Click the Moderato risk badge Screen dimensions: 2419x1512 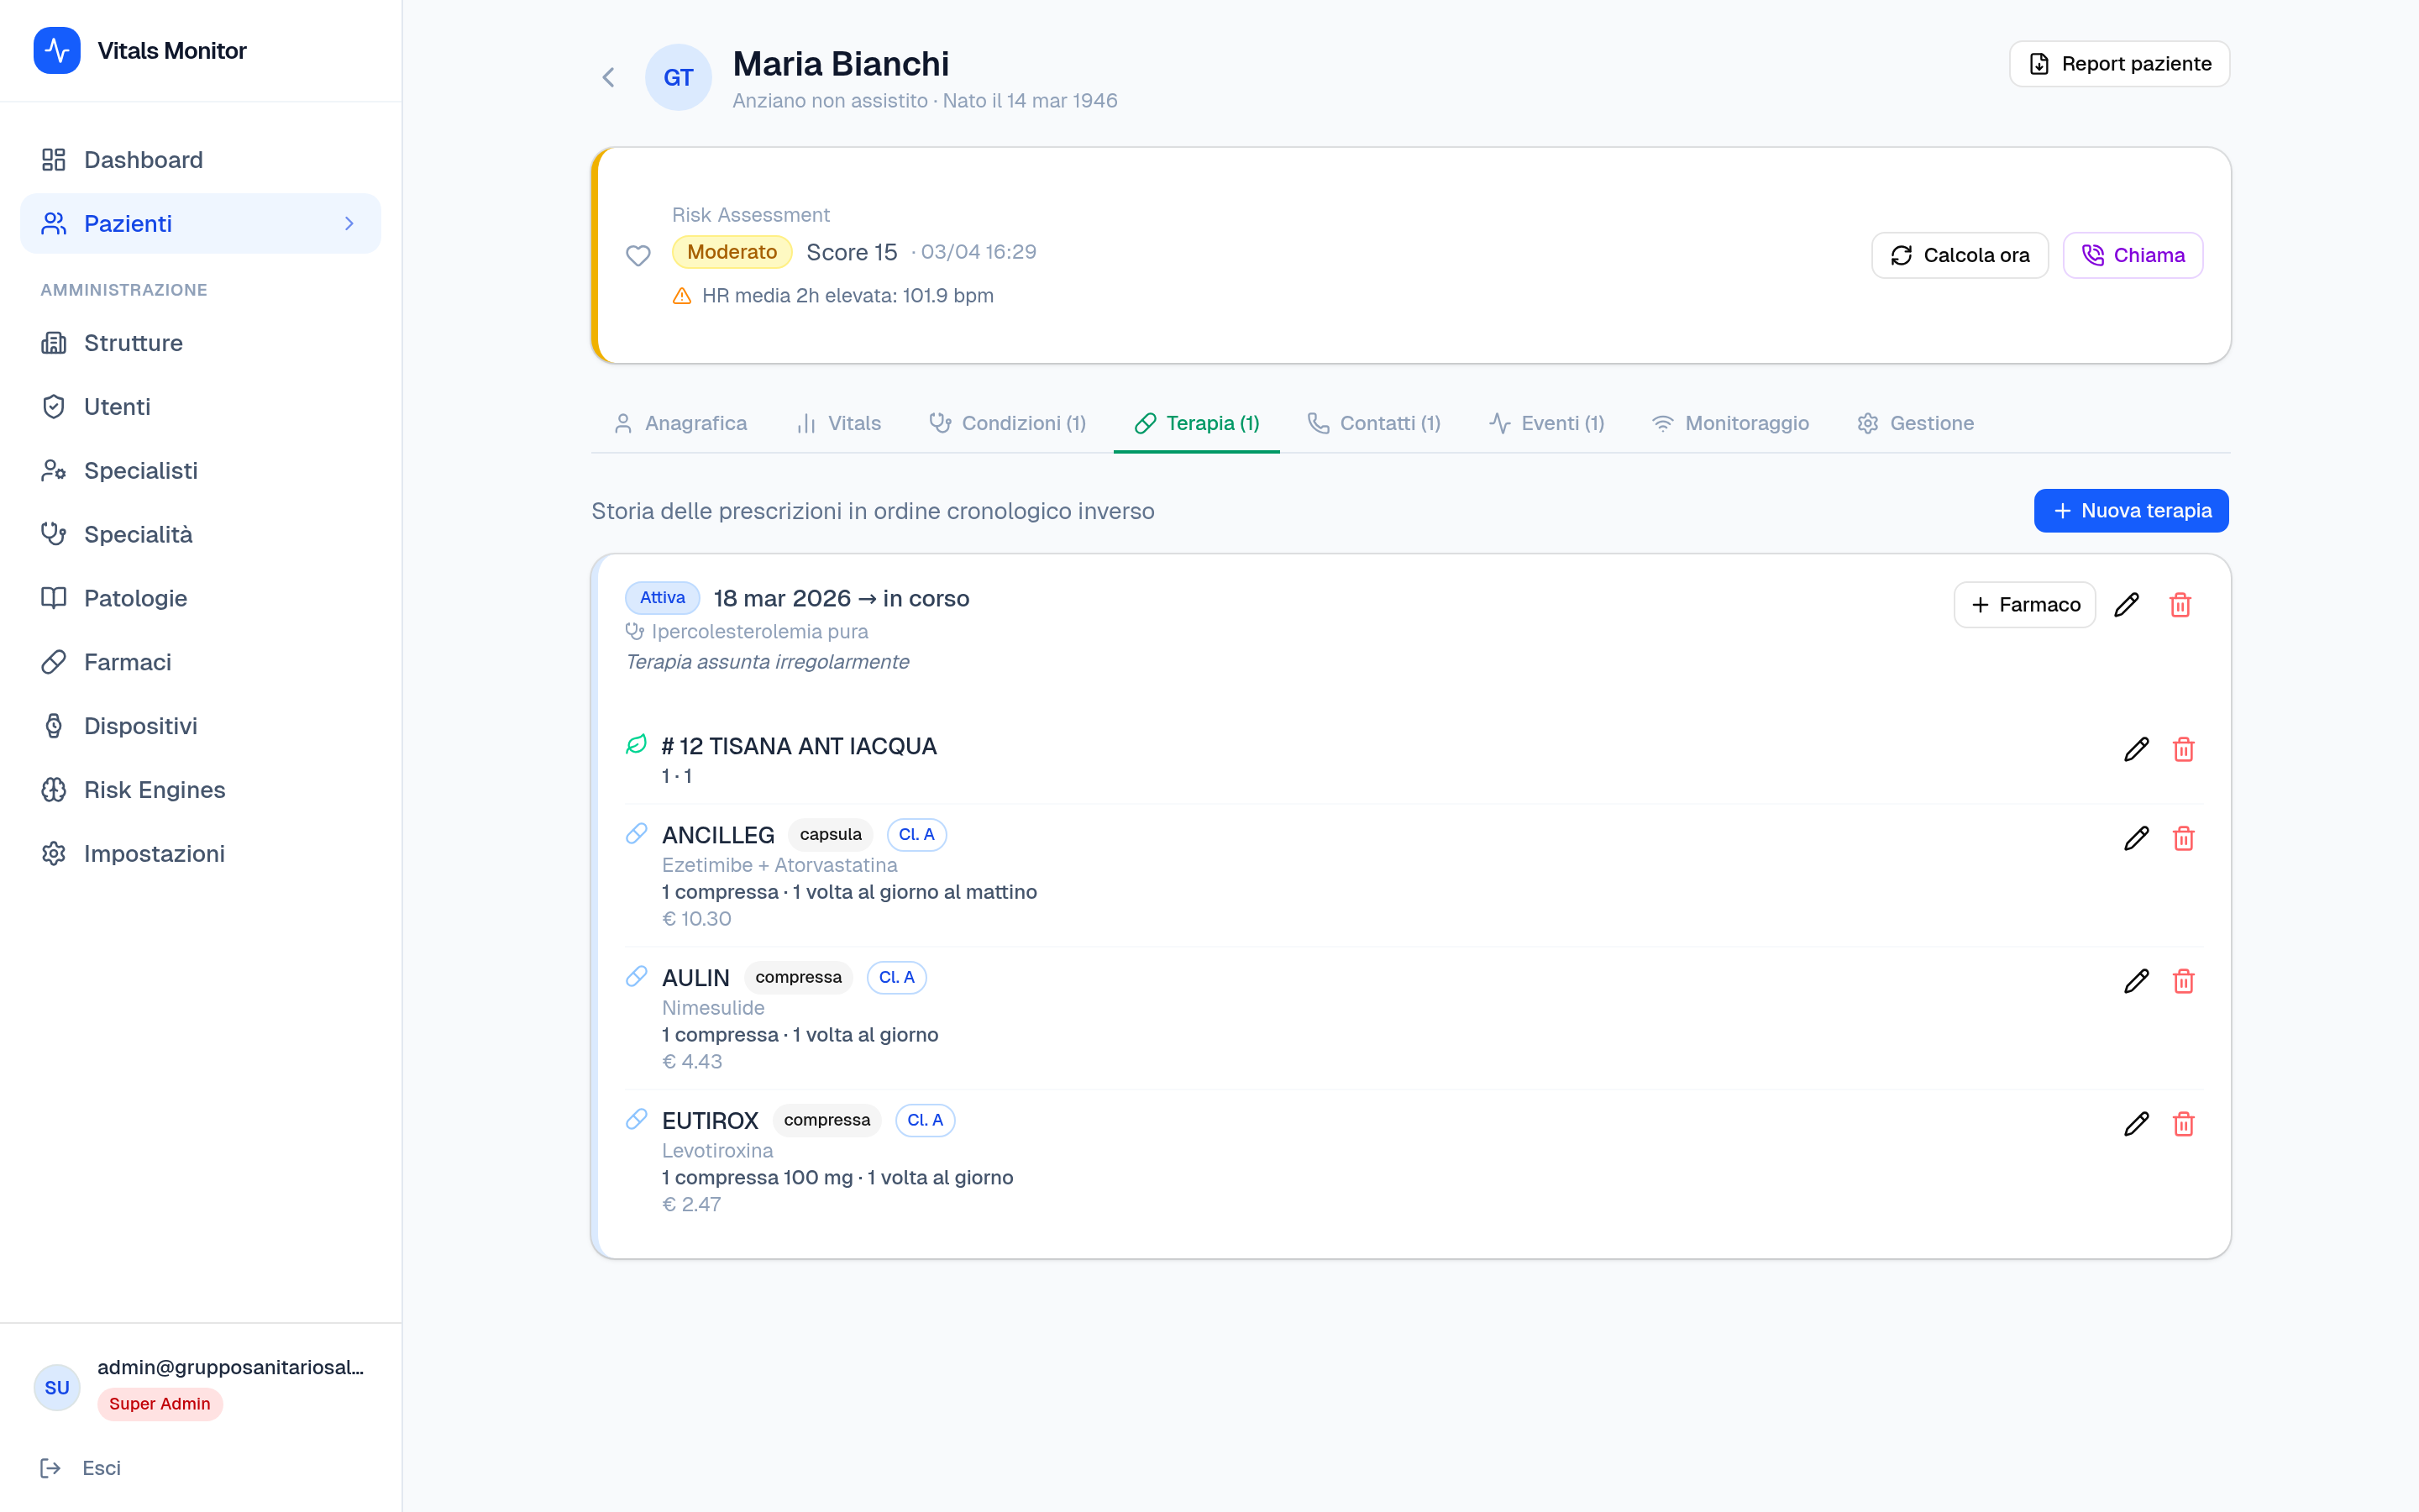point(732,252)
